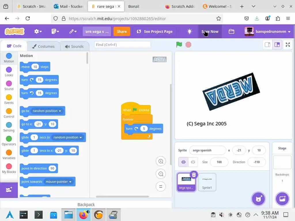Image resolution: width=295 pixels, height=221 pixels.
Task: Open the browser extensions icon
Action: pyautogui.click(x=278, y=18)
